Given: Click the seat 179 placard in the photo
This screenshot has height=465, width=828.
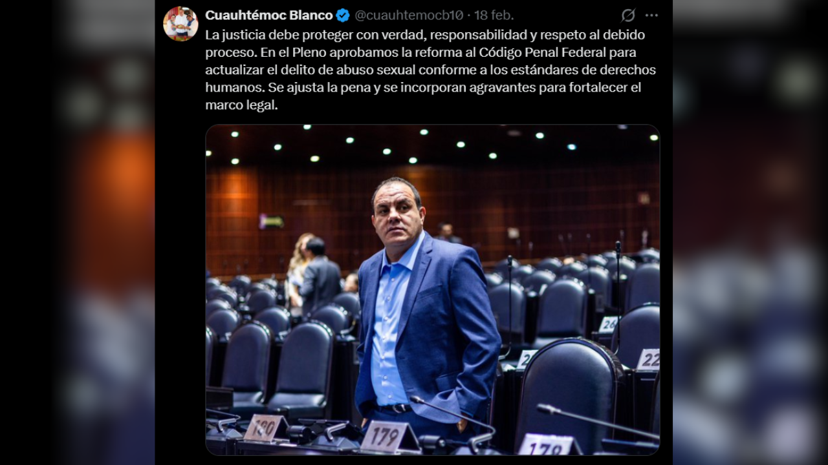Looking at the screenshot, I should (x=386, y=437).
